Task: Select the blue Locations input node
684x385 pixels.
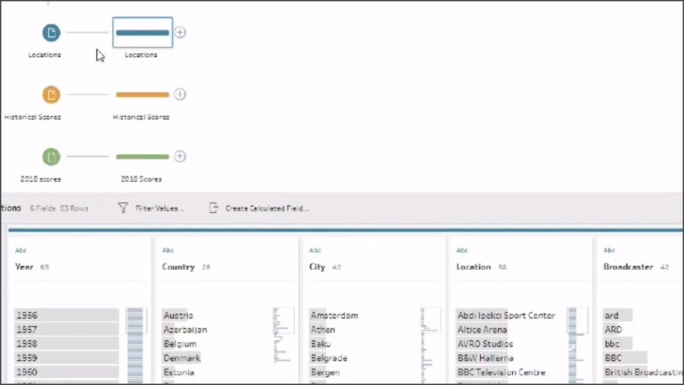Action: [51, 33]
